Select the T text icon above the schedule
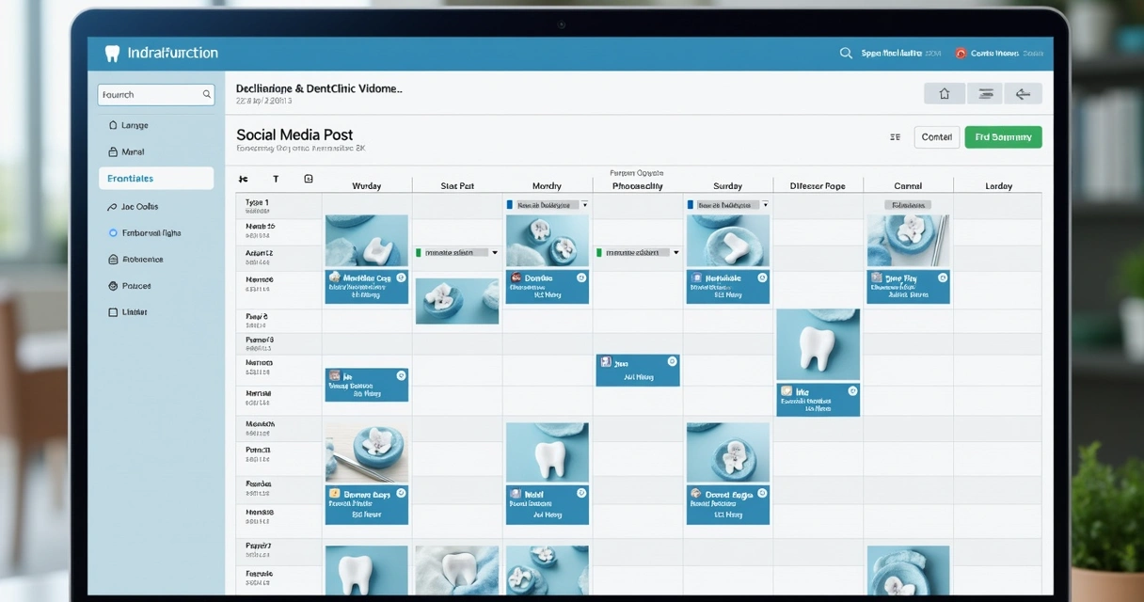 point(276,179)
